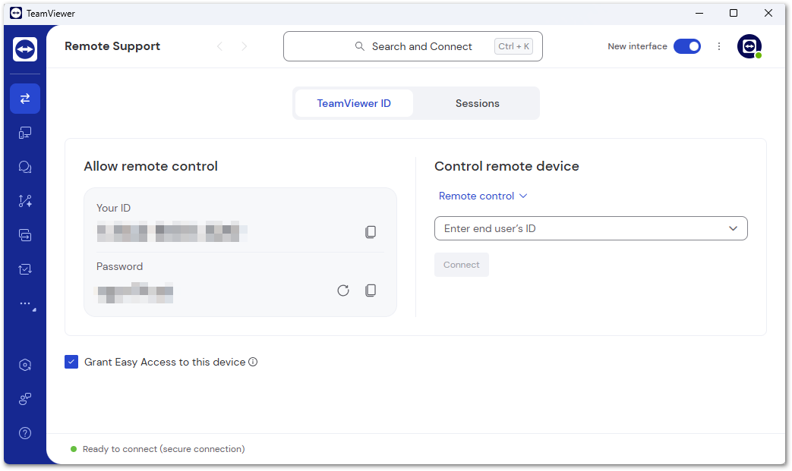The height and width of the screenshot is (471, 792).
Task: Click the Control remote device heading
Action: point(506,166)
